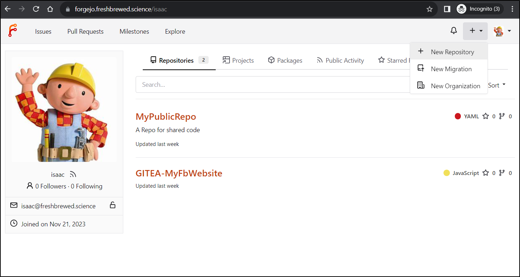Click the 0 Followers link
This screenshot has height=277, width=520.
(51, 186)
